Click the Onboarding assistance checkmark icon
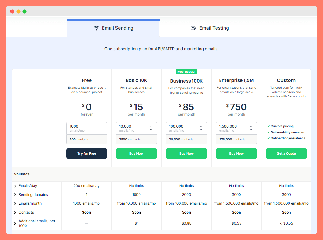323x240 pixels. click(268, 138)
